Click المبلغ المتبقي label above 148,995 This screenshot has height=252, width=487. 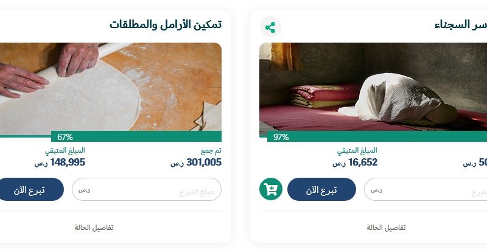[x=65, y=151]
